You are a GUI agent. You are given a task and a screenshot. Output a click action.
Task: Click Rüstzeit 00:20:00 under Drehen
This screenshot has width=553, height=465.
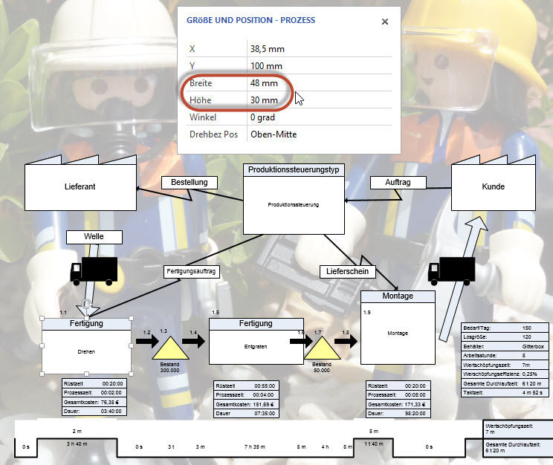(94, 383)
